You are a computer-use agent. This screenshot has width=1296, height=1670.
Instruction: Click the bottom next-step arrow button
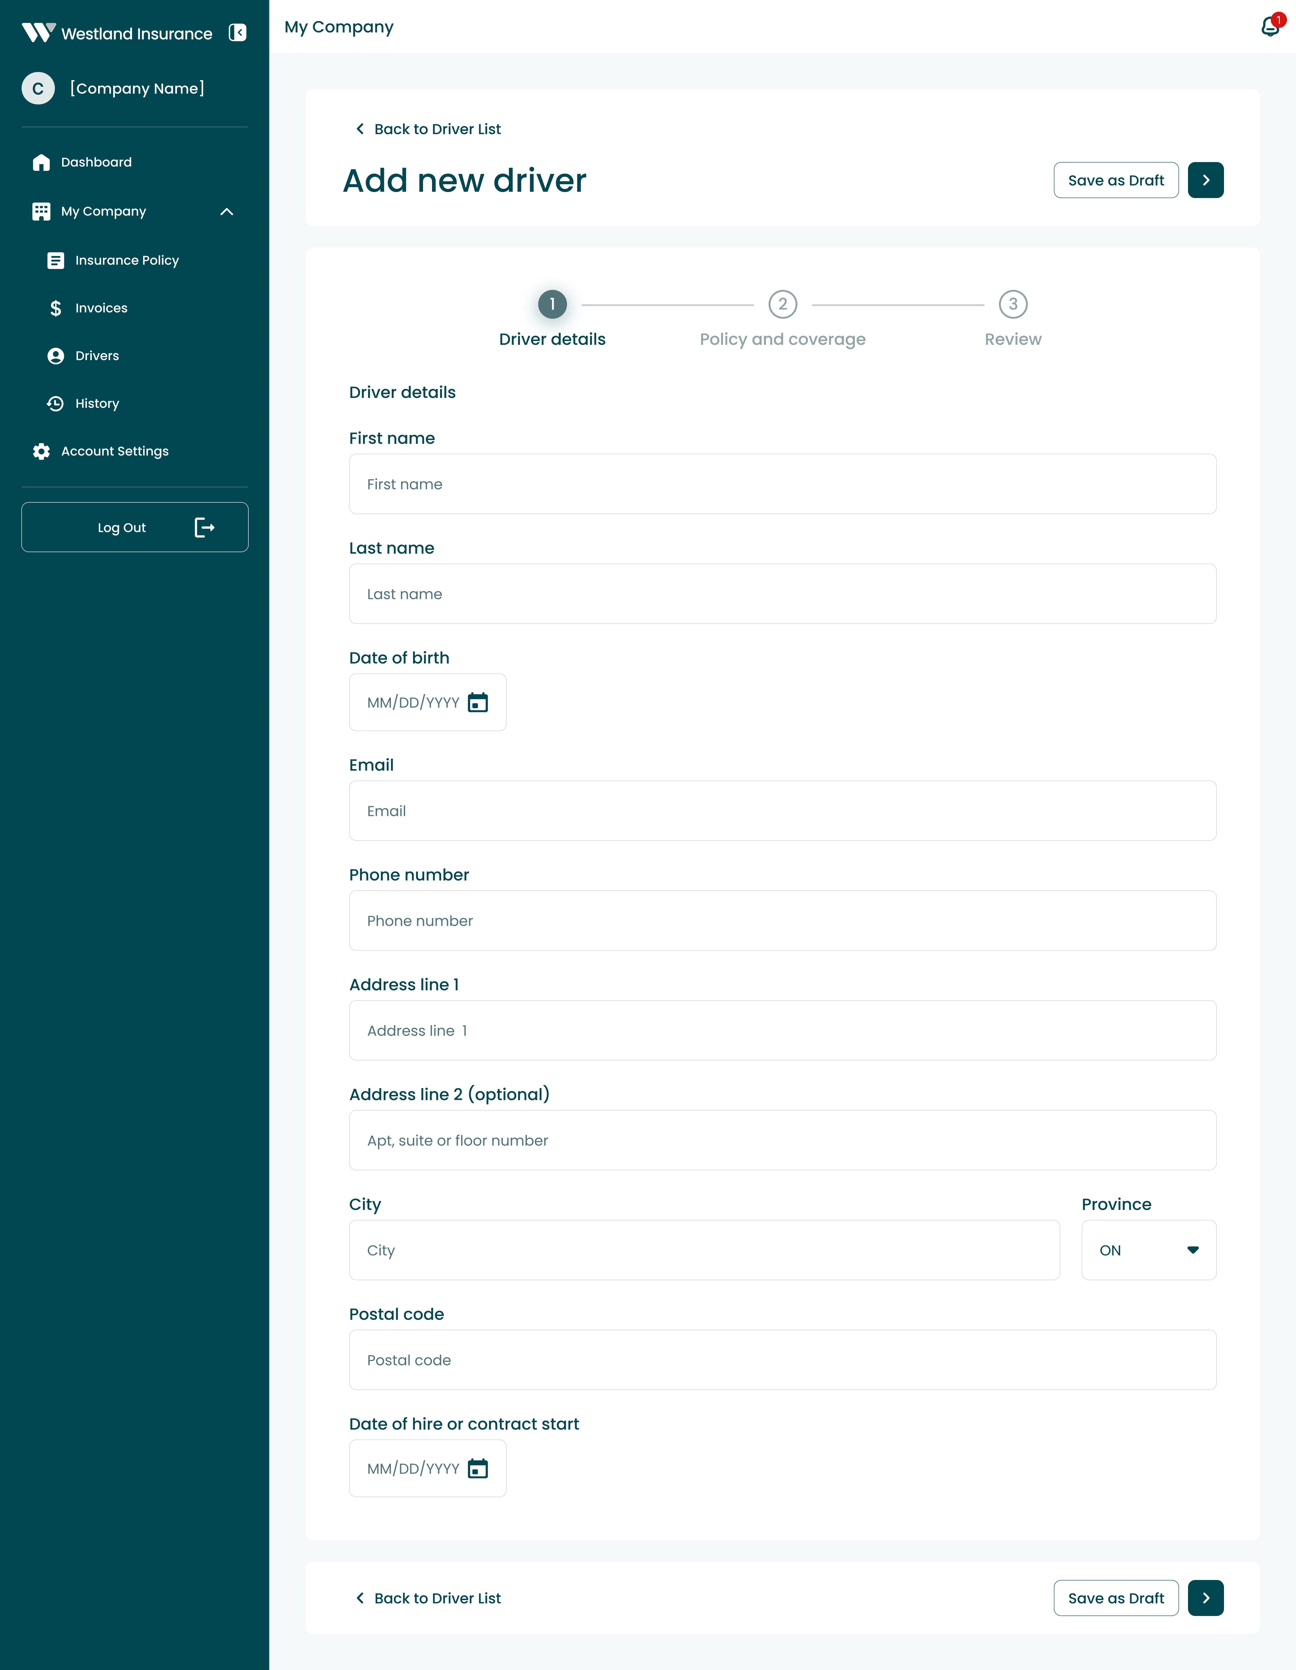[1206, 1597]
